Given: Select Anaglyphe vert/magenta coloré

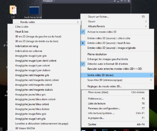Looking at the screenshot, I should click(x=44, y=85).
